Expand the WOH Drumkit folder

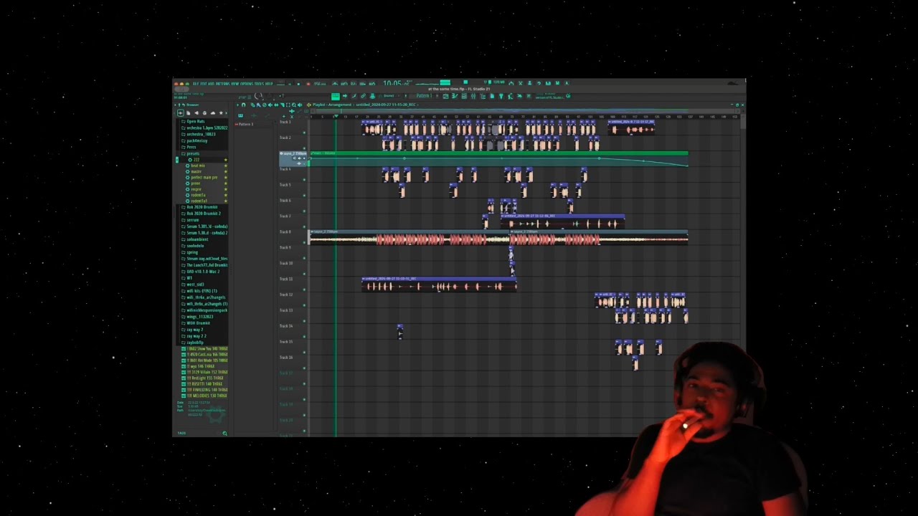coord(197,323)
